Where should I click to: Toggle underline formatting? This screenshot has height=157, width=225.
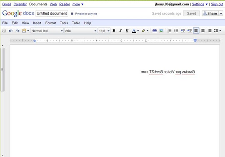(127, 30)
